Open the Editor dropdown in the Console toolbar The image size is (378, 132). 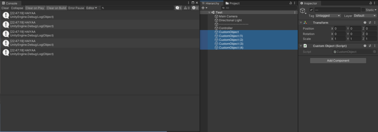[x=92, y=8]
